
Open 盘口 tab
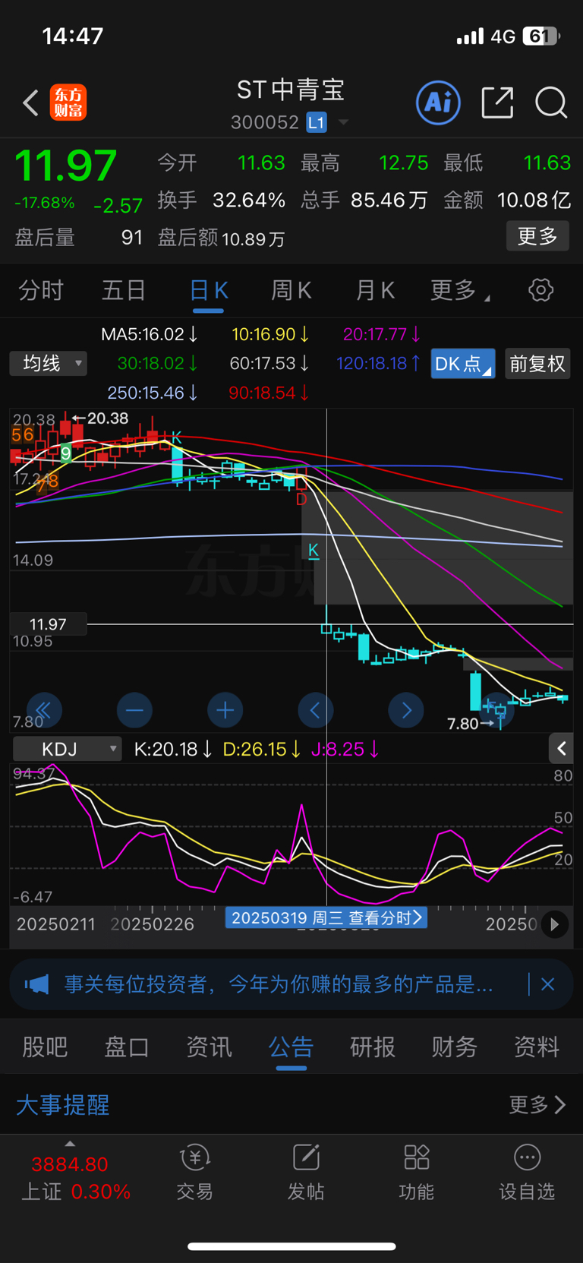click(127, 1047)
